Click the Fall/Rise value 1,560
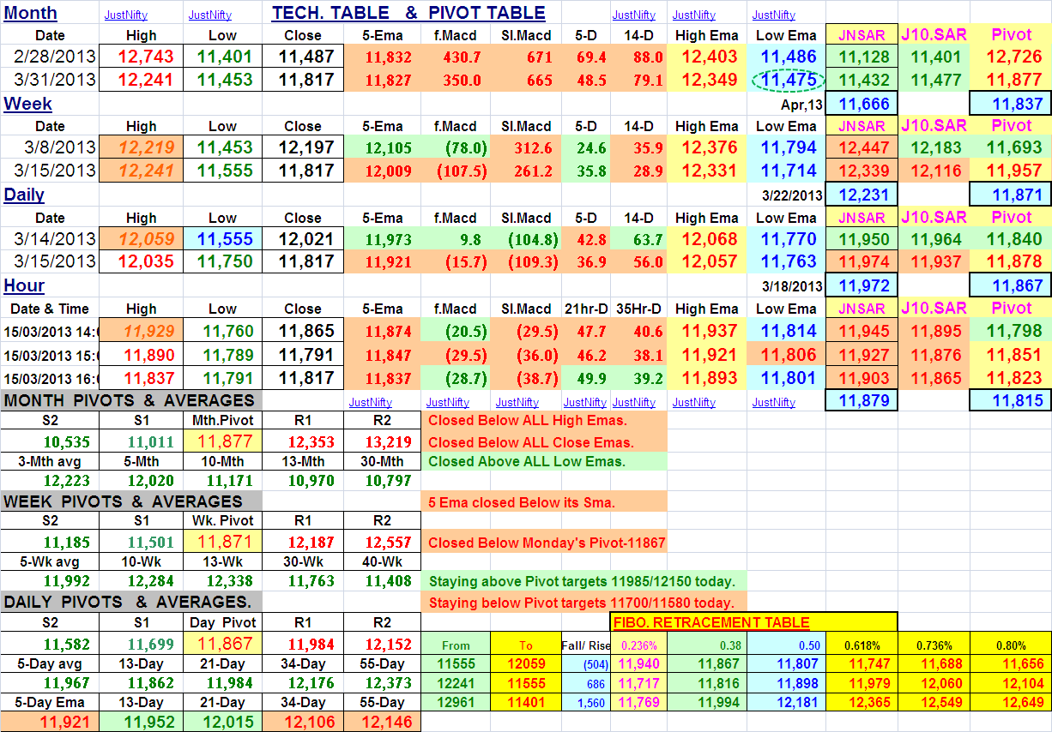 click(586, 703)
